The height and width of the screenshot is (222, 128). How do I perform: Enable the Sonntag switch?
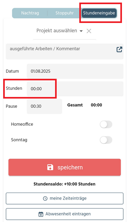(x=106, y=140)
